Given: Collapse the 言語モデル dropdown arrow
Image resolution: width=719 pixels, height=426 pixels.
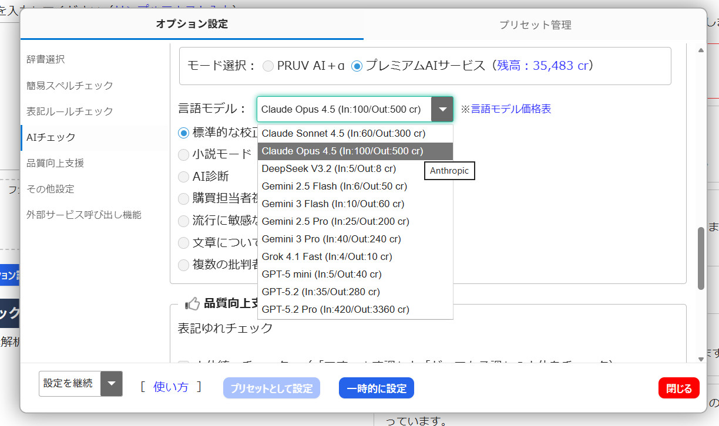Looking at the screenshot, I should tap(442, 109).
